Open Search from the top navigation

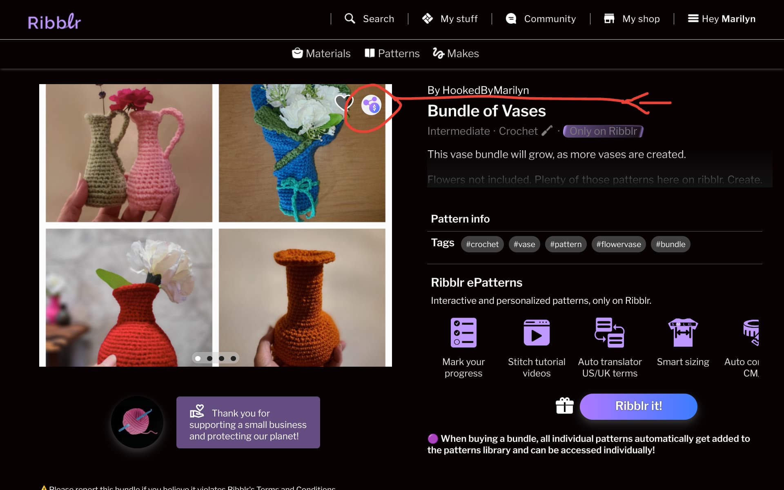pos(370,19)
